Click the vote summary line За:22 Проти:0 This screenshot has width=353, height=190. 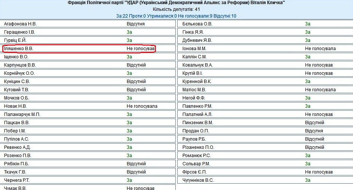[176, 16]
